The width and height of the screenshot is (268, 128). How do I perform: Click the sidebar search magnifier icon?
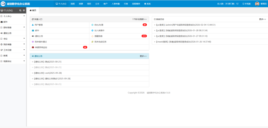coord(20,10)
